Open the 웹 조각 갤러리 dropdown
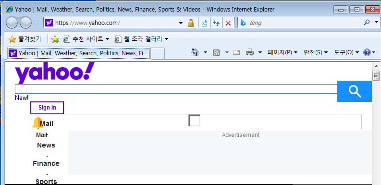Viewport: 381px width, 185px height. [x=141, y=39]
